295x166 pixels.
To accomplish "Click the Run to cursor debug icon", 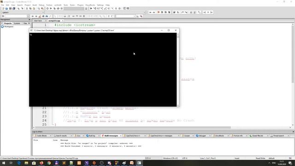I will point(94,8).
